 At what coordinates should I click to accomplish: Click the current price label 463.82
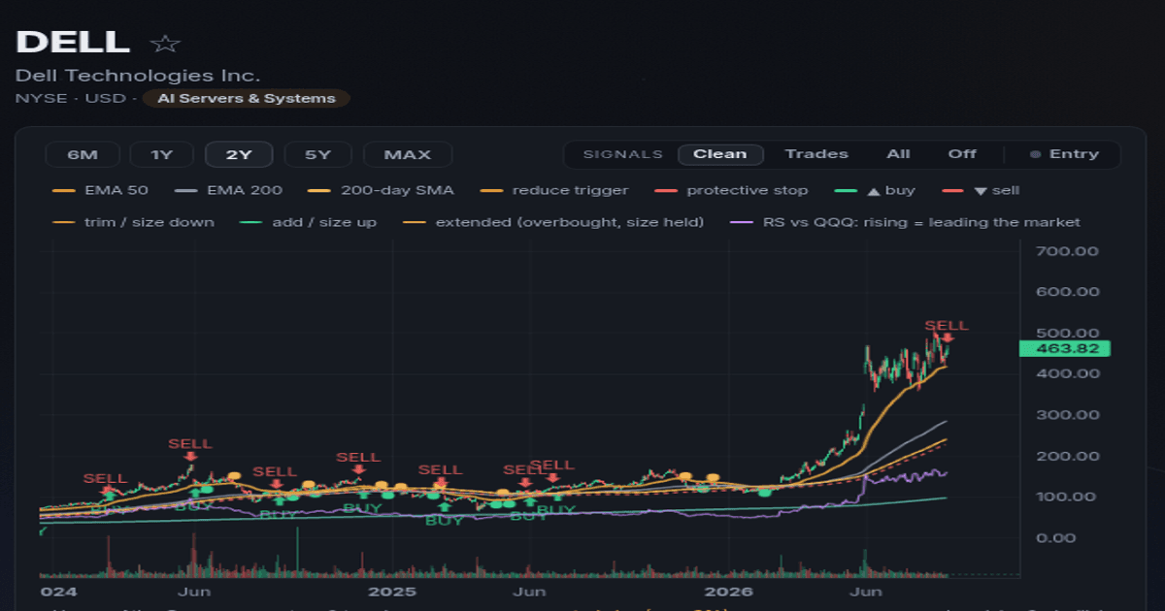[x=1064, y=349]
